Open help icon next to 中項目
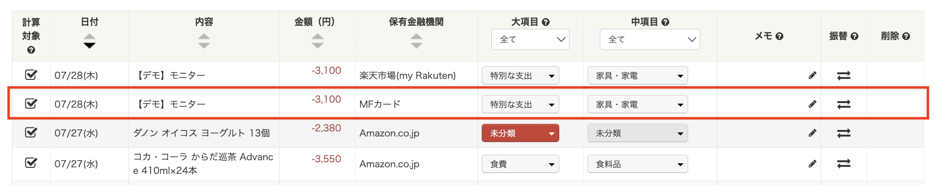Screen dimensions: 935x185 tap(665, 22)
